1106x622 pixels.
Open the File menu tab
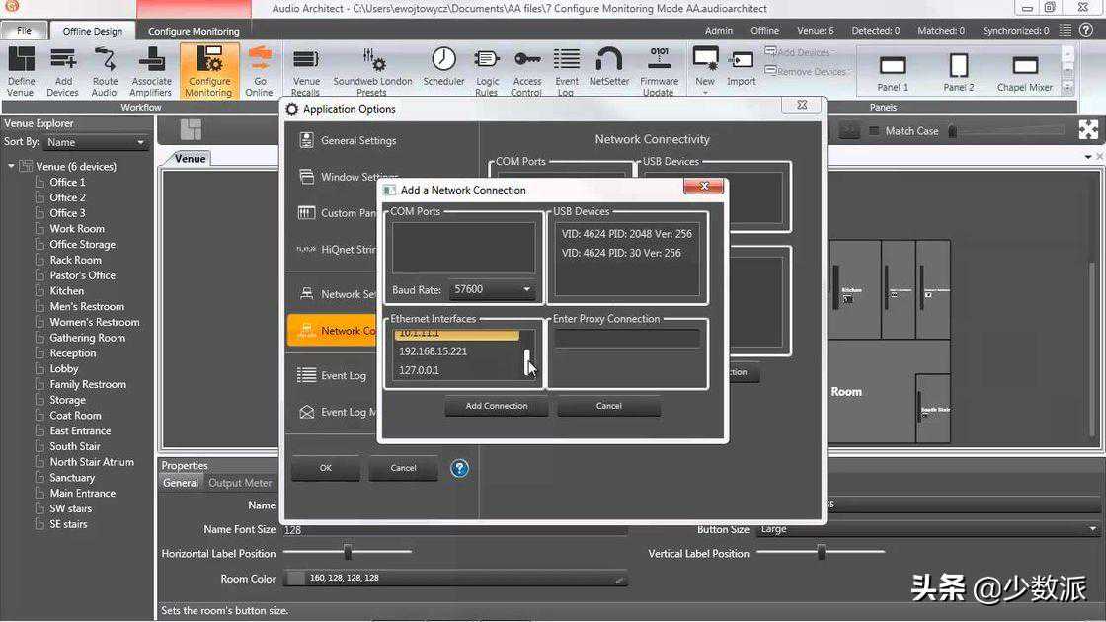[24, 31]
